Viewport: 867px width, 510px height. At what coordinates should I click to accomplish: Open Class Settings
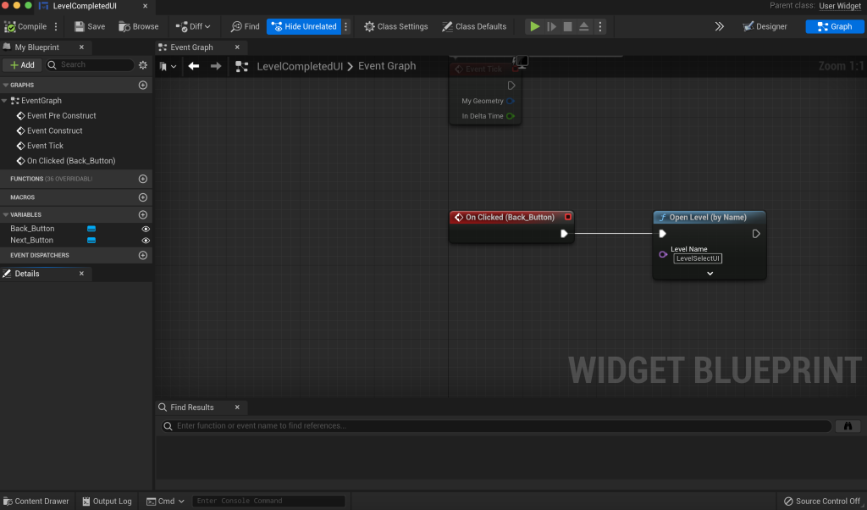pyautogui.click(x=395, y=26)
